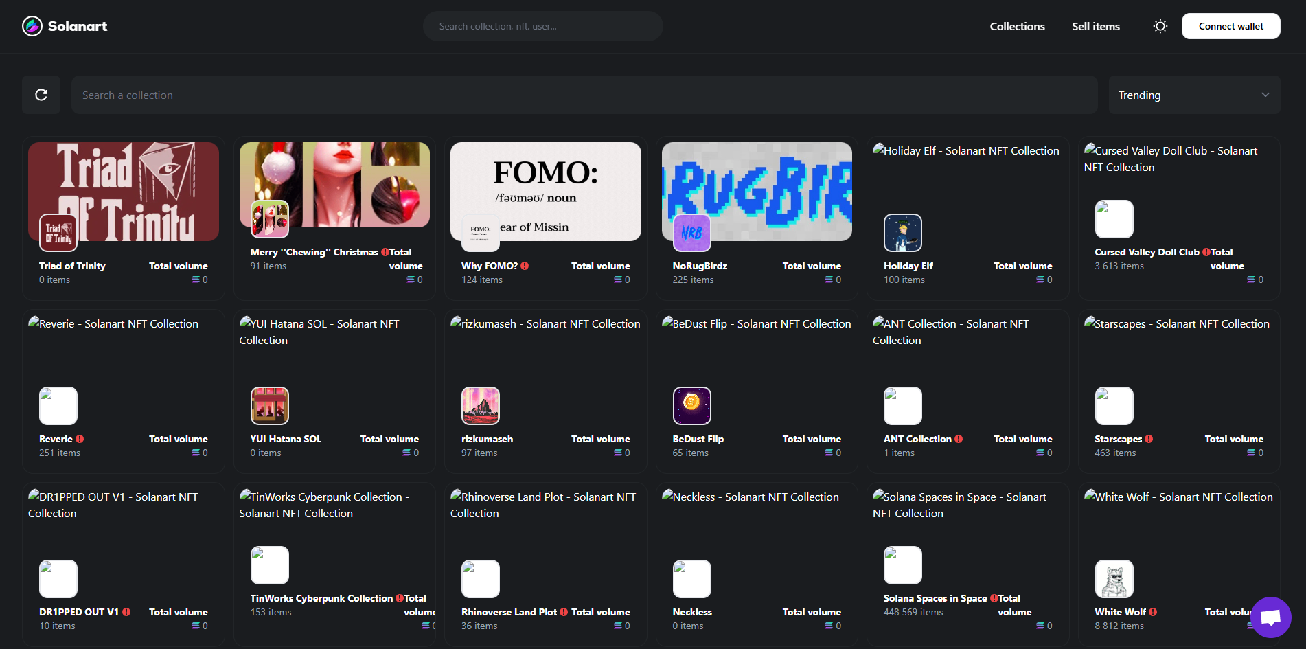Click the Solanart logo icon

point(32,26)
